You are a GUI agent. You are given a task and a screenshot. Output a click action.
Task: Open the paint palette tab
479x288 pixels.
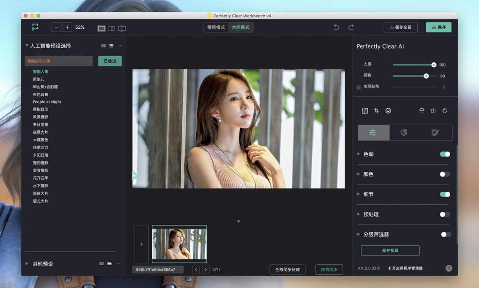[x=404, y=133]
